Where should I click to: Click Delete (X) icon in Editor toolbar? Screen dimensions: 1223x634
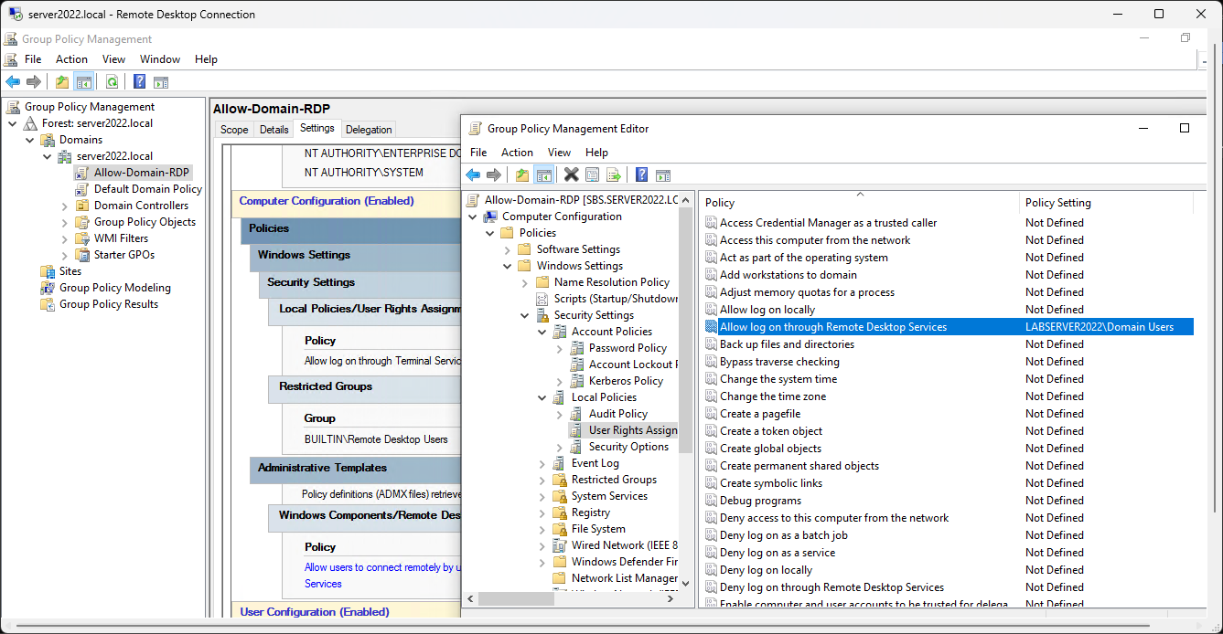(571, 175)
